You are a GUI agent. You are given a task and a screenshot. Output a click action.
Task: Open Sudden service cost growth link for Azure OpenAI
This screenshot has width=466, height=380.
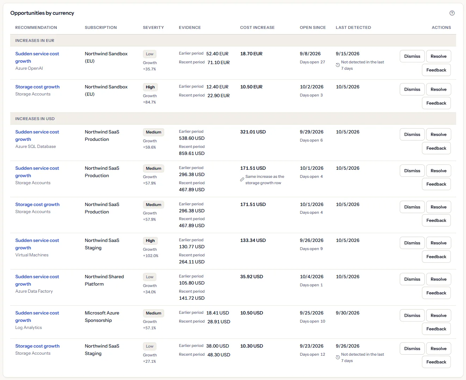(37, 57)
